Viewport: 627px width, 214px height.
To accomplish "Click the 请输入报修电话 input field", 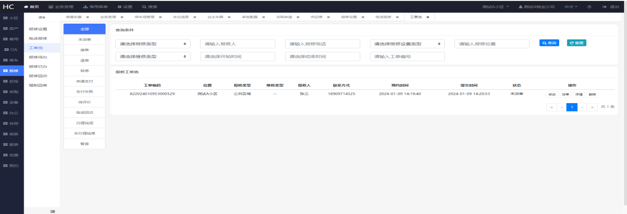I will 323,44.
